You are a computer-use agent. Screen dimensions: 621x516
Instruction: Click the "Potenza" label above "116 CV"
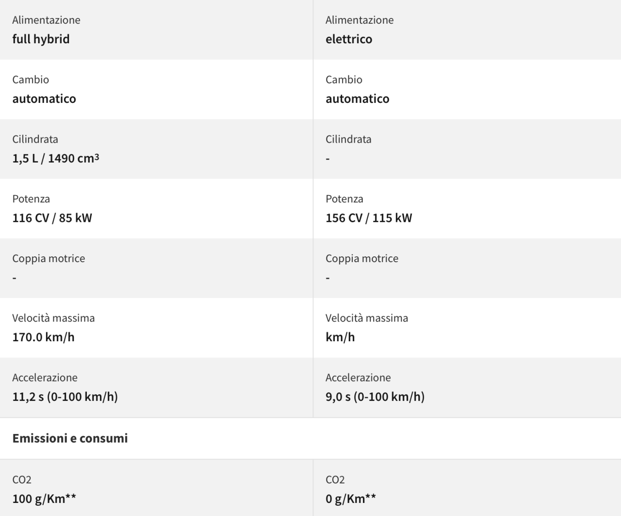coord(31,199)
